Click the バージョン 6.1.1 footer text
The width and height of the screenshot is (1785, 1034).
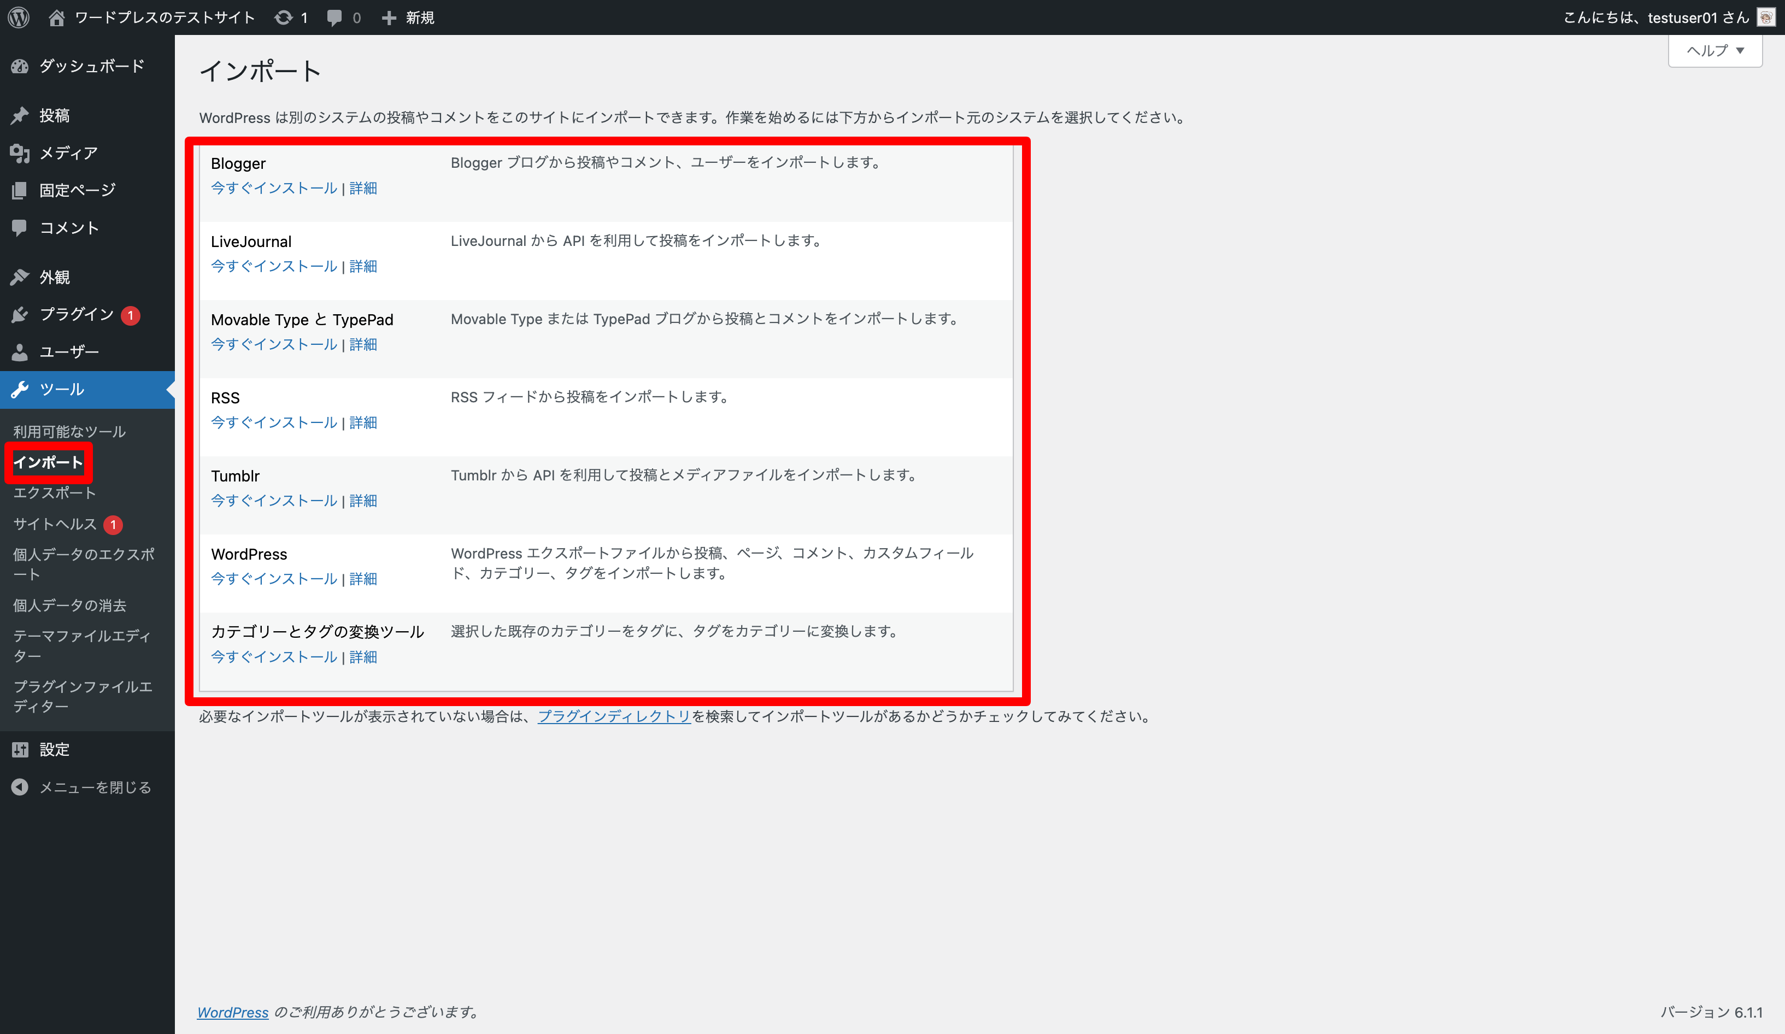(x=1711, y=1012)
